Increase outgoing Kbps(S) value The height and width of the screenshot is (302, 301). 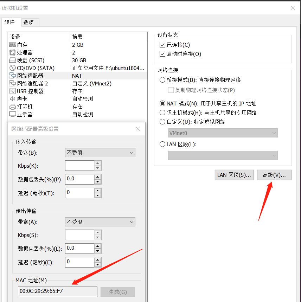98,232
